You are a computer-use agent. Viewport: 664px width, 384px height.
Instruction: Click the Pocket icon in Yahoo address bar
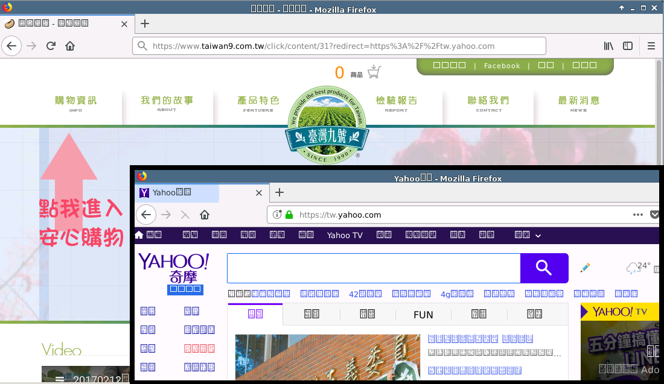click(x=654, y=215)
